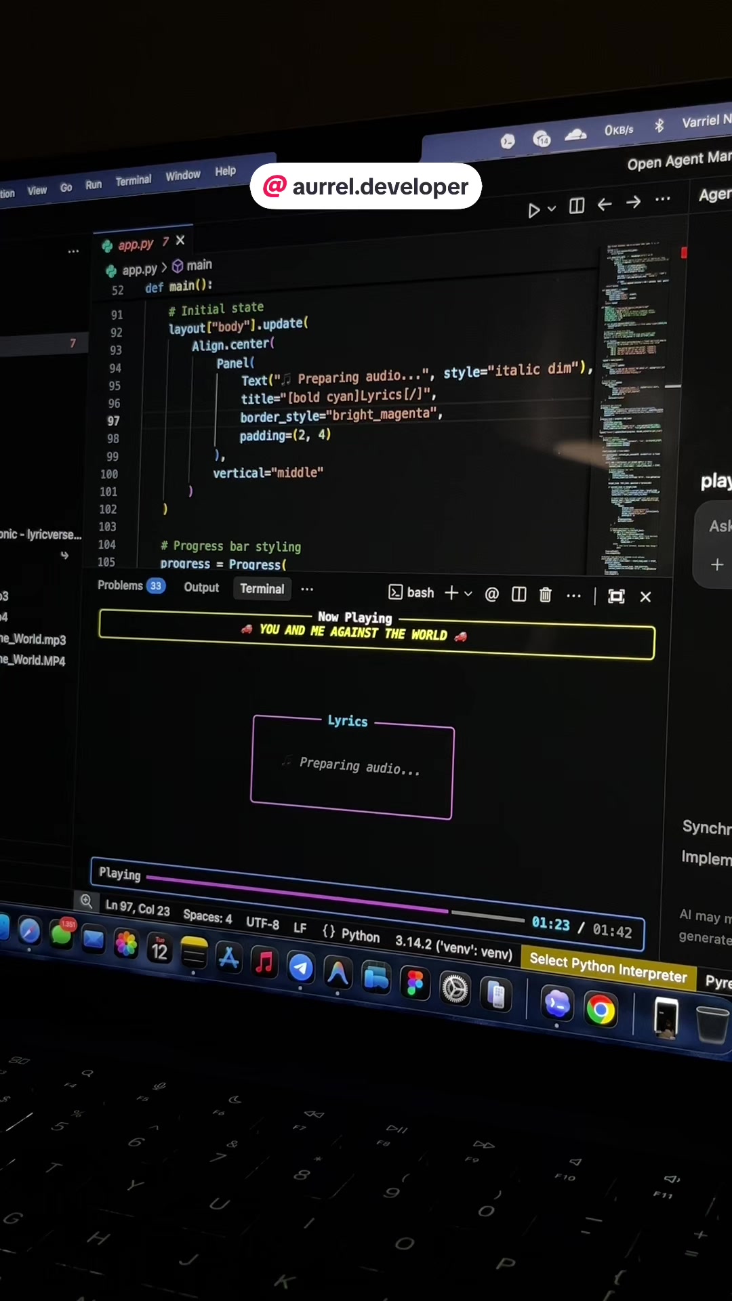Click line number 97 in gutter
Screen dimensions: 732x1301
[113, 421]
